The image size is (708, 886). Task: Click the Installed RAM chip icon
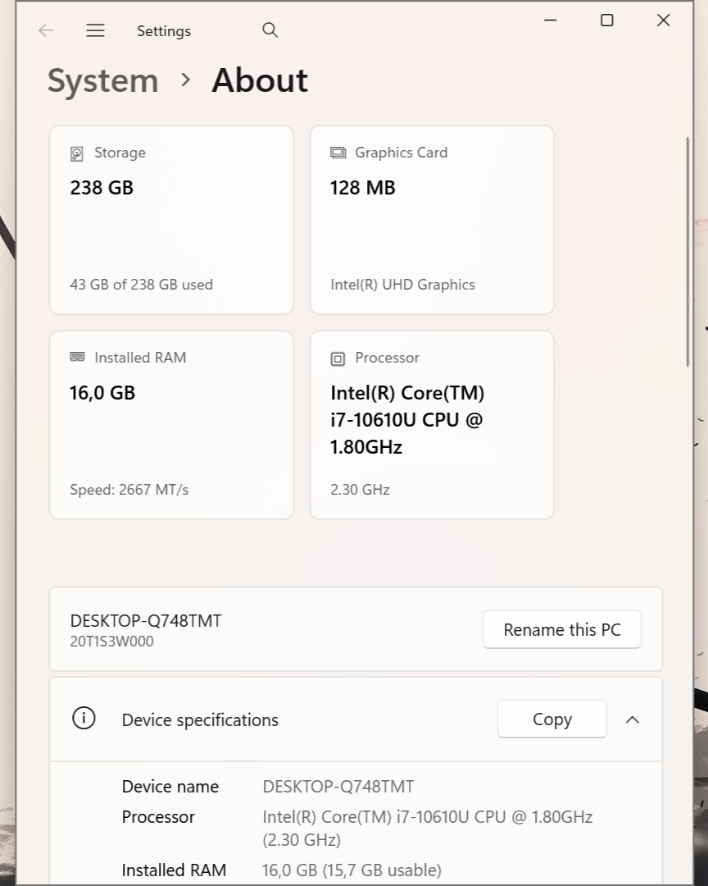point(77,357)
